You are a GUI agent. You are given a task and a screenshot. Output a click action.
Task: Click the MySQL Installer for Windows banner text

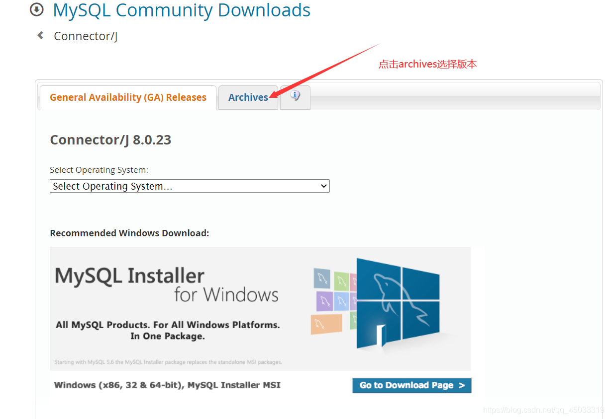pos(166,285)
